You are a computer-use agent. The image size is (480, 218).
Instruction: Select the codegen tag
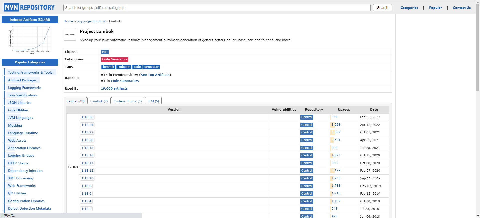[x=124, y=67]
